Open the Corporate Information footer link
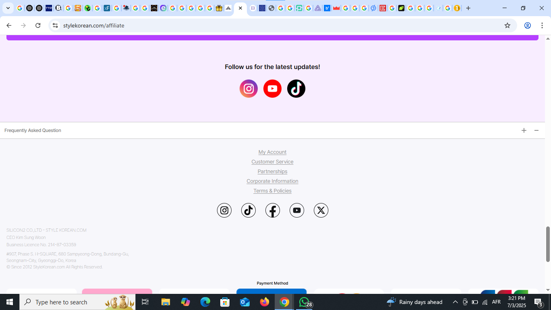Viewport: 551px width, 310px height. [272, 181]
